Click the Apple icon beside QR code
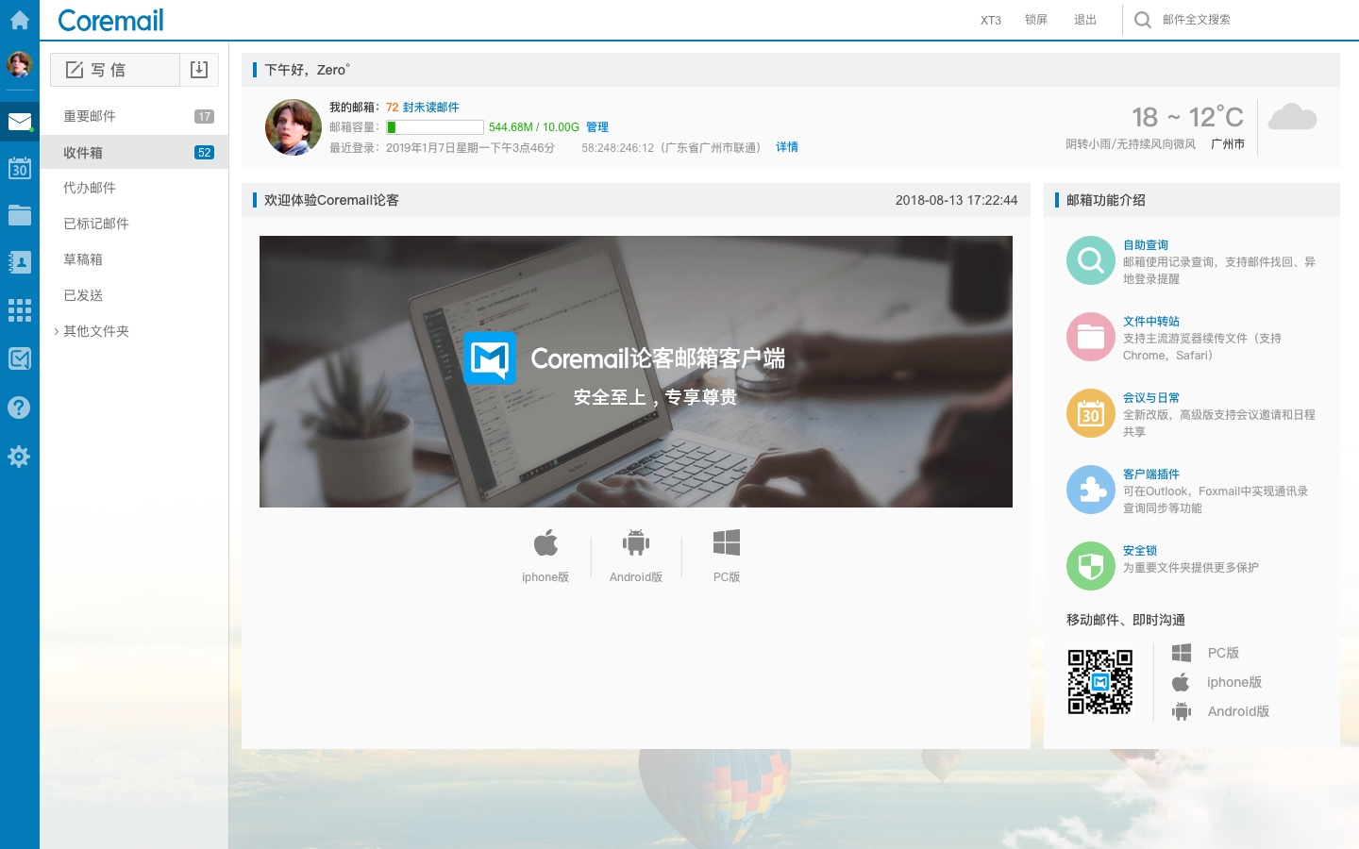Image resolution: width=1359 pixels, height=849 pixels. (x=1181, y=682)
